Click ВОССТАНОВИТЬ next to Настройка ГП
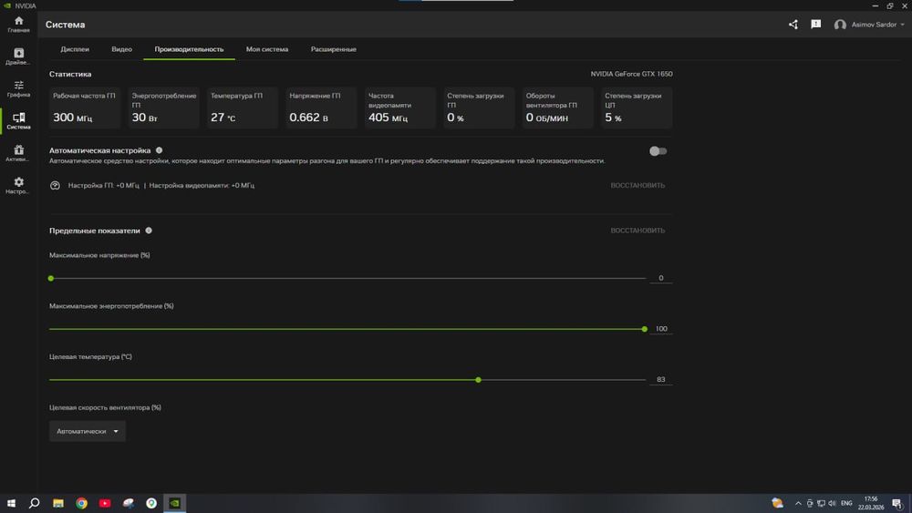The height and width of the screenshot is (513, 912). coord(637,185)
